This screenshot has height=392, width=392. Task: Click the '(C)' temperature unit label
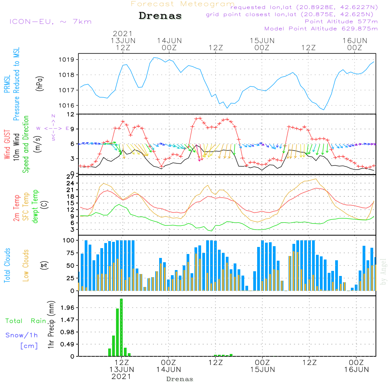pos(45,205)
